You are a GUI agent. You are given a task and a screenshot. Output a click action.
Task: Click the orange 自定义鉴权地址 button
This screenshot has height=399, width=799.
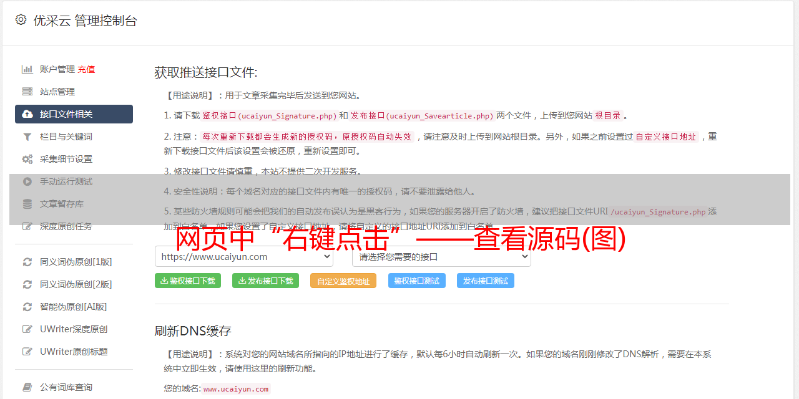[x=343, y=281]
